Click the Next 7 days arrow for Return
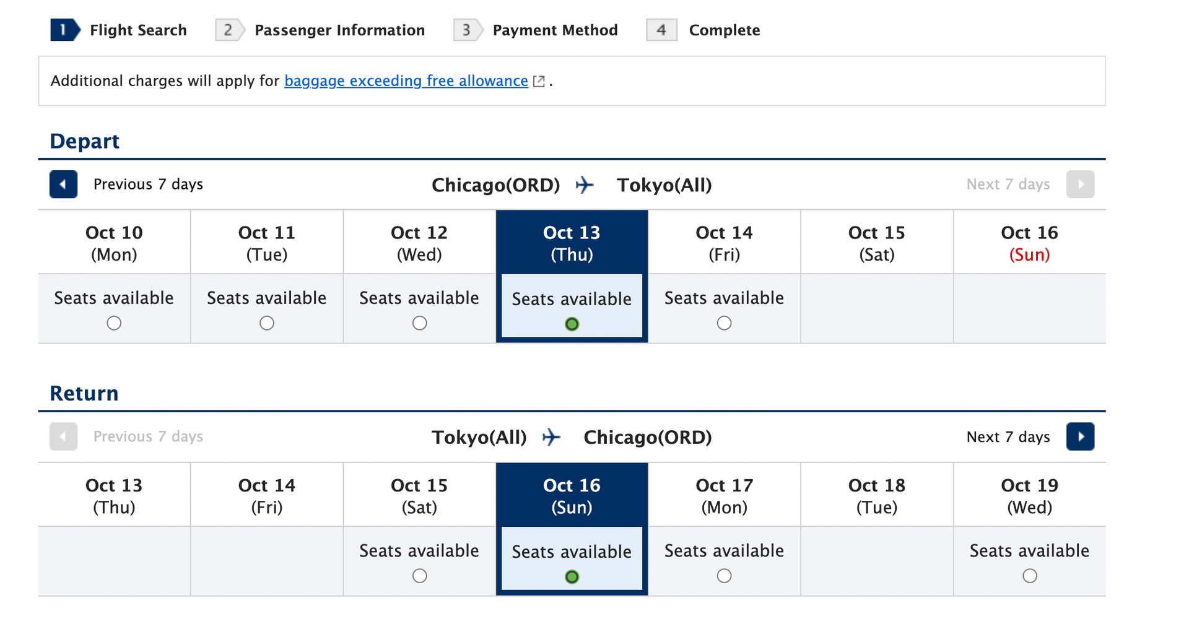 click(x=1080, y=436)
